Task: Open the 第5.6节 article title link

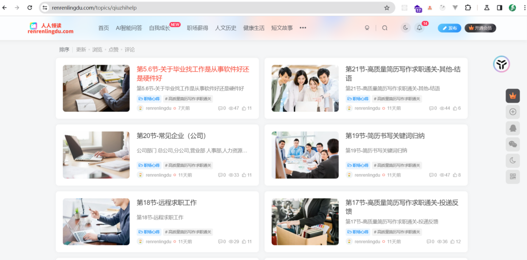Action: (x=193, y=74)
